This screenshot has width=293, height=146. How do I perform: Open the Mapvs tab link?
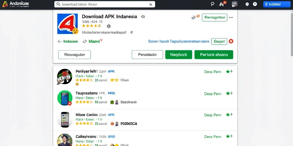click(93, 41)
